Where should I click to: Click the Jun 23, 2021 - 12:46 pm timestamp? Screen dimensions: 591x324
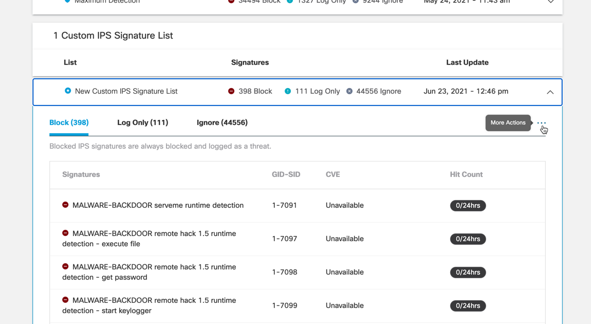(466, 91)
